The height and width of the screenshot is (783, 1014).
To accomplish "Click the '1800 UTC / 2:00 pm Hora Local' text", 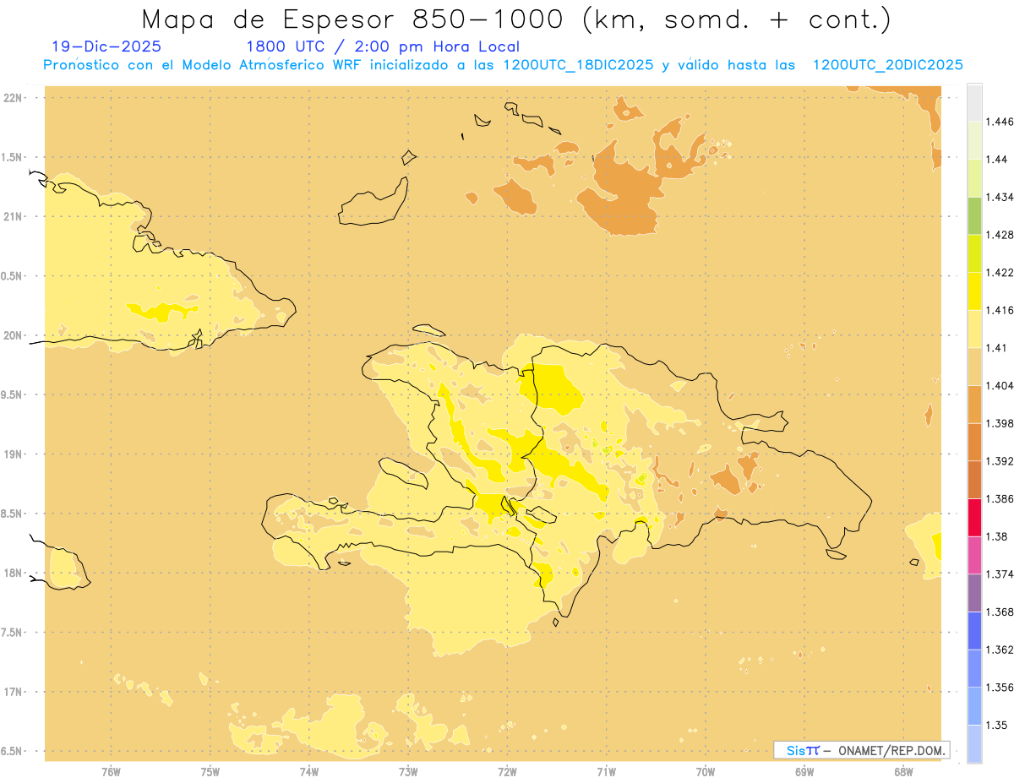I will tap(383, 47).
